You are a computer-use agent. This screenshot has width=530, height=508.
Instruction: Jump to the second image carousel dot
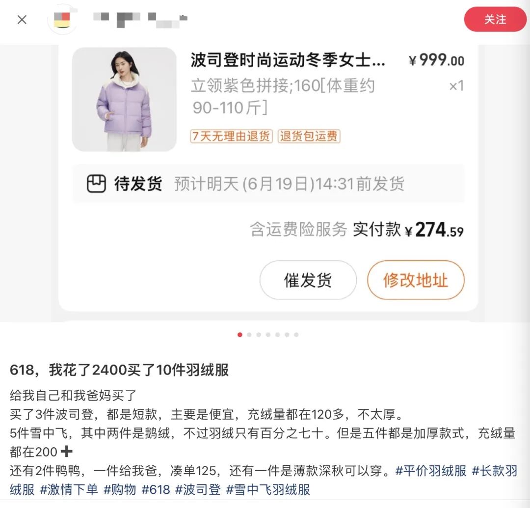tap(249, 335)
